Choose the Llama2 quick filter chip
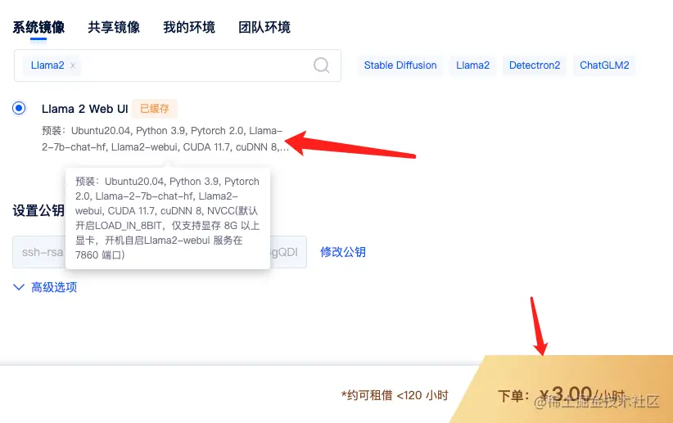 pyautogui.click(x=472, y=65)
